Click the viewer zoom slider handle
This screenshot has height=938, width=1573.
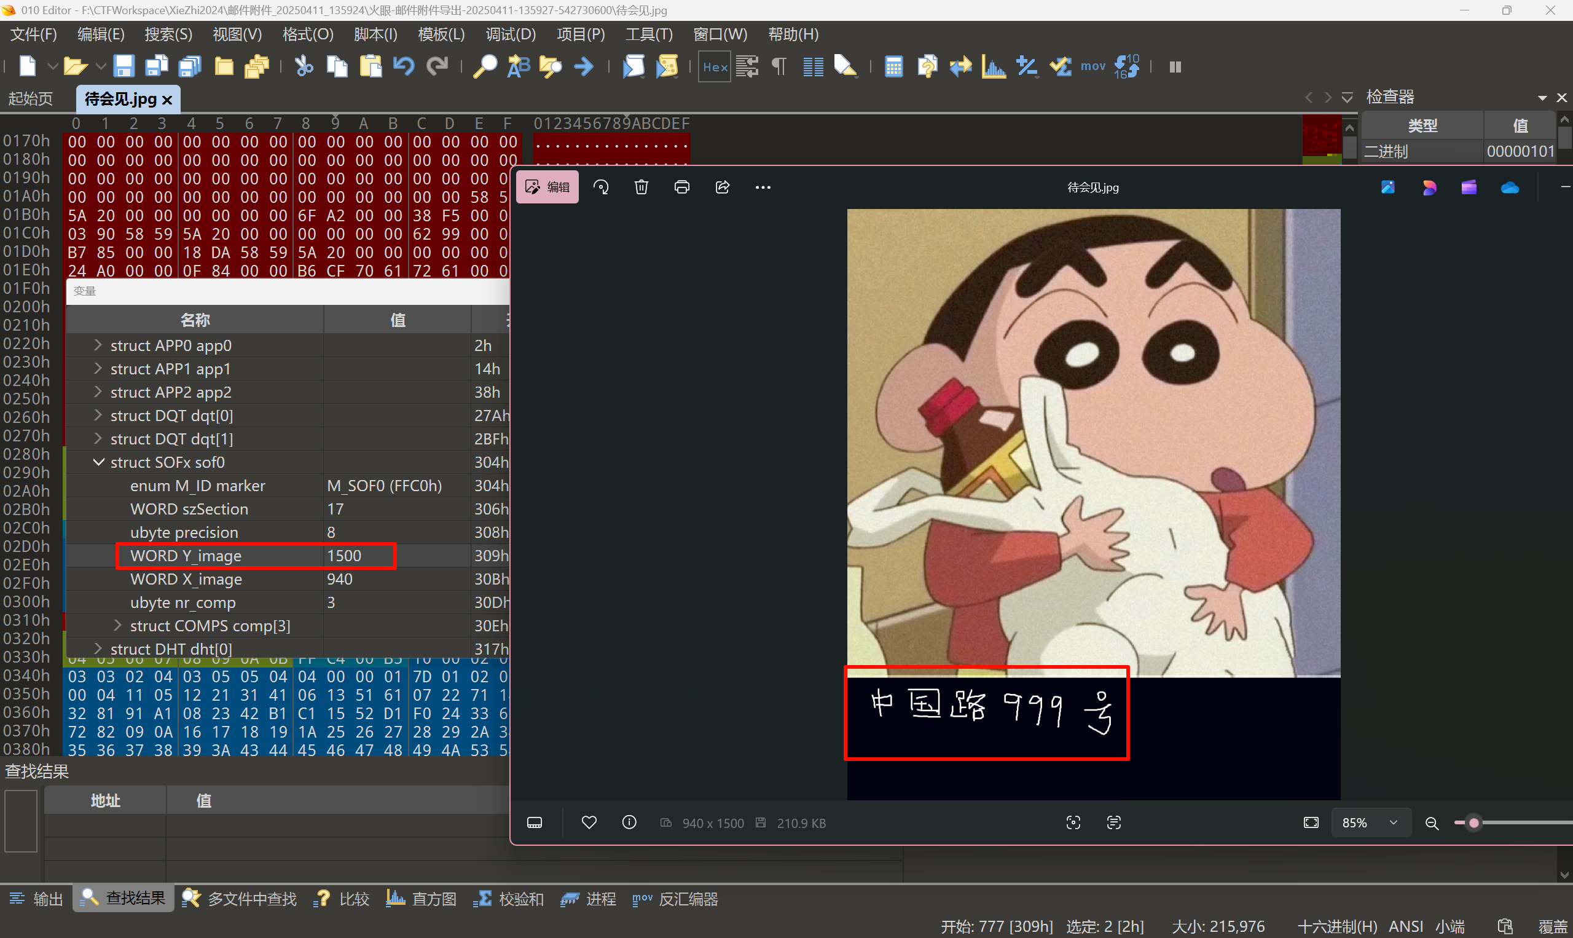tap(1474, 822)
